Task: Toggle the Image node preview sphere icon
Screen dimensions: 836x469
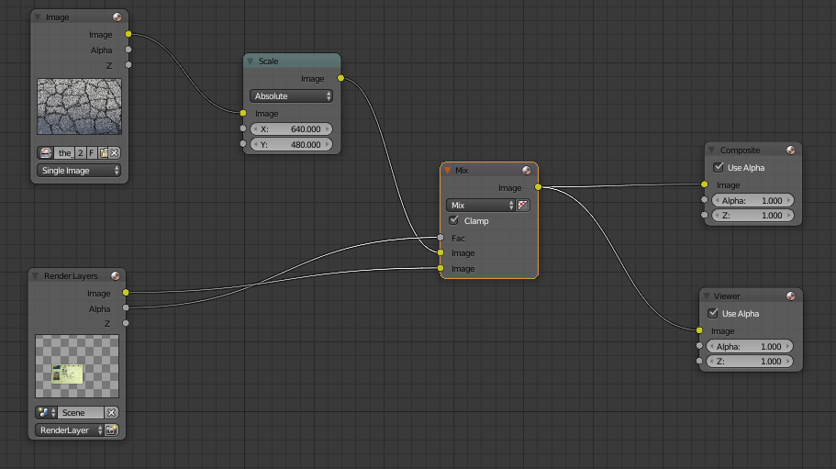Action: (x=117, y=17)
